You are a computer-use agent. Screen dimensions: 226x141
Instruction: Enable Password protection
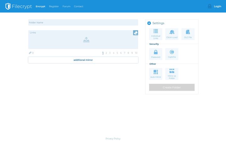pyautogui.click(x=156, y=54)
